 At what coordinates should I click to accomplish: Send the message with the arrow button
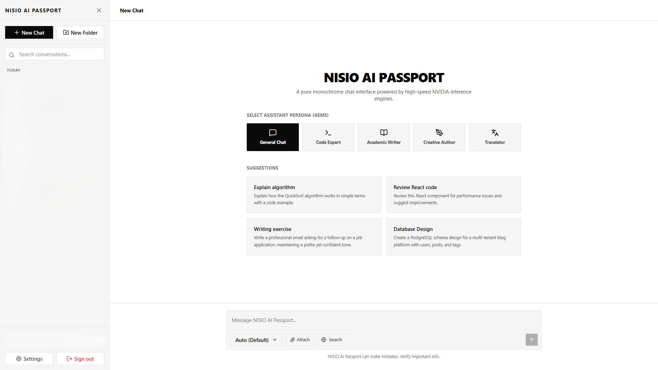coord(532,340)
